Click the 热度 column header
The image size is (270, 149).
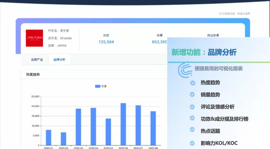pos(105,35)
